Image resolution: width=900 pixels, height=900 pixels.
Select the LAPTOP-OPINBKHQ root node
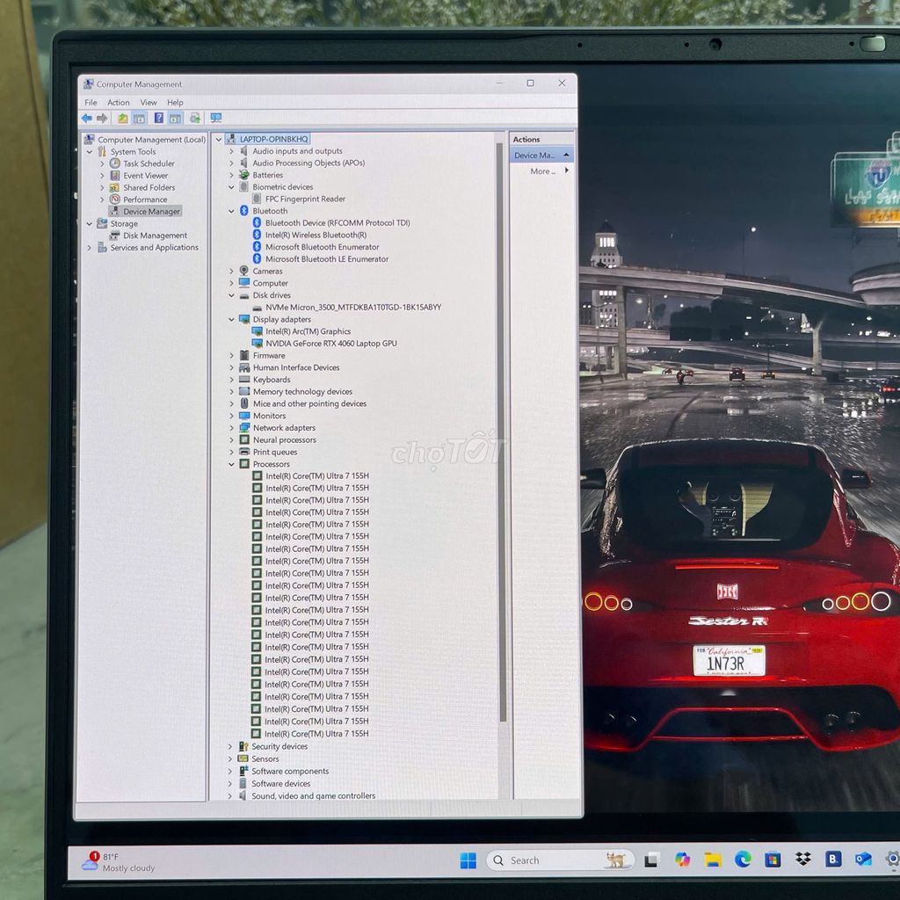click(274, 139)
